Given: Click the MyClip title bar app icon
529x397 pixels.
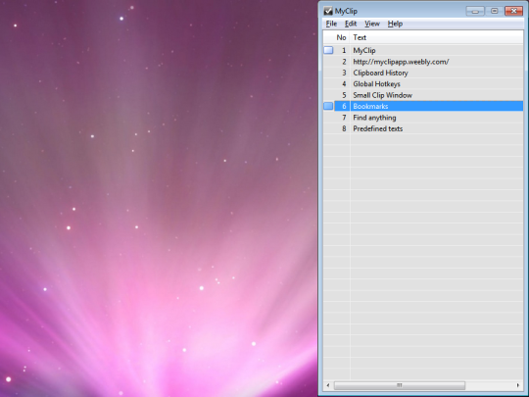Looking at the screenshot, I should 328,11.
